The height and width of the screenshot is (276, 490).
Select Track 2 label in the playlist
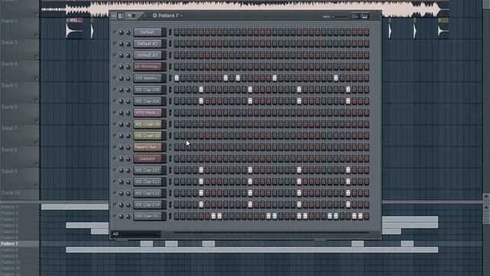[x=9, y=21]
